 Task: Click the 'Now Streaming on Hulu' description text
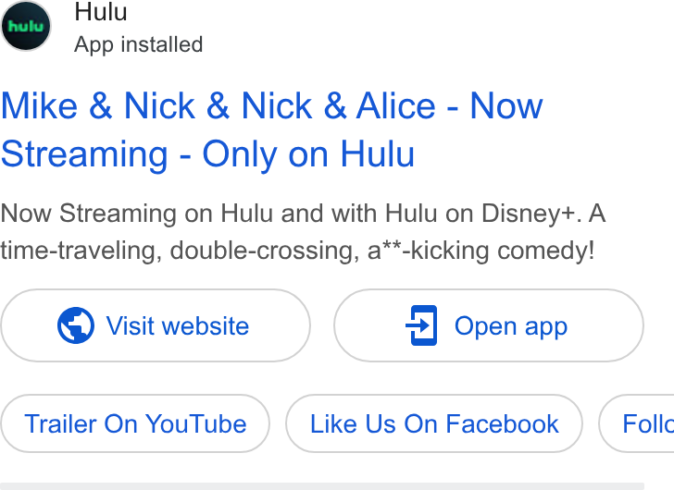coord(303,214)
